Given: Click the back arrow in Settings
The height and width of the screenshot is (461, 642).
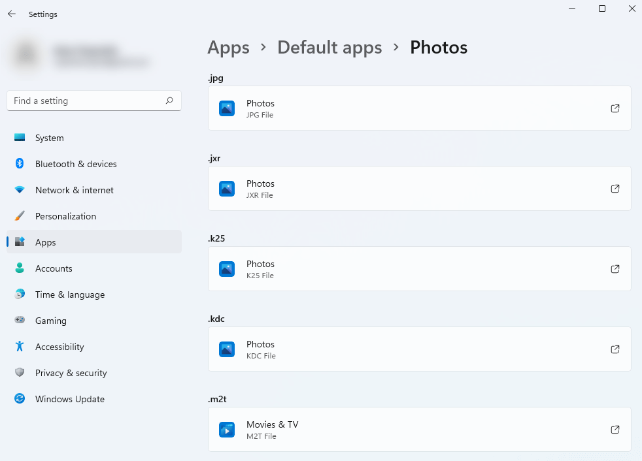Looking at the screenshot, I should [x=12, y=14].
